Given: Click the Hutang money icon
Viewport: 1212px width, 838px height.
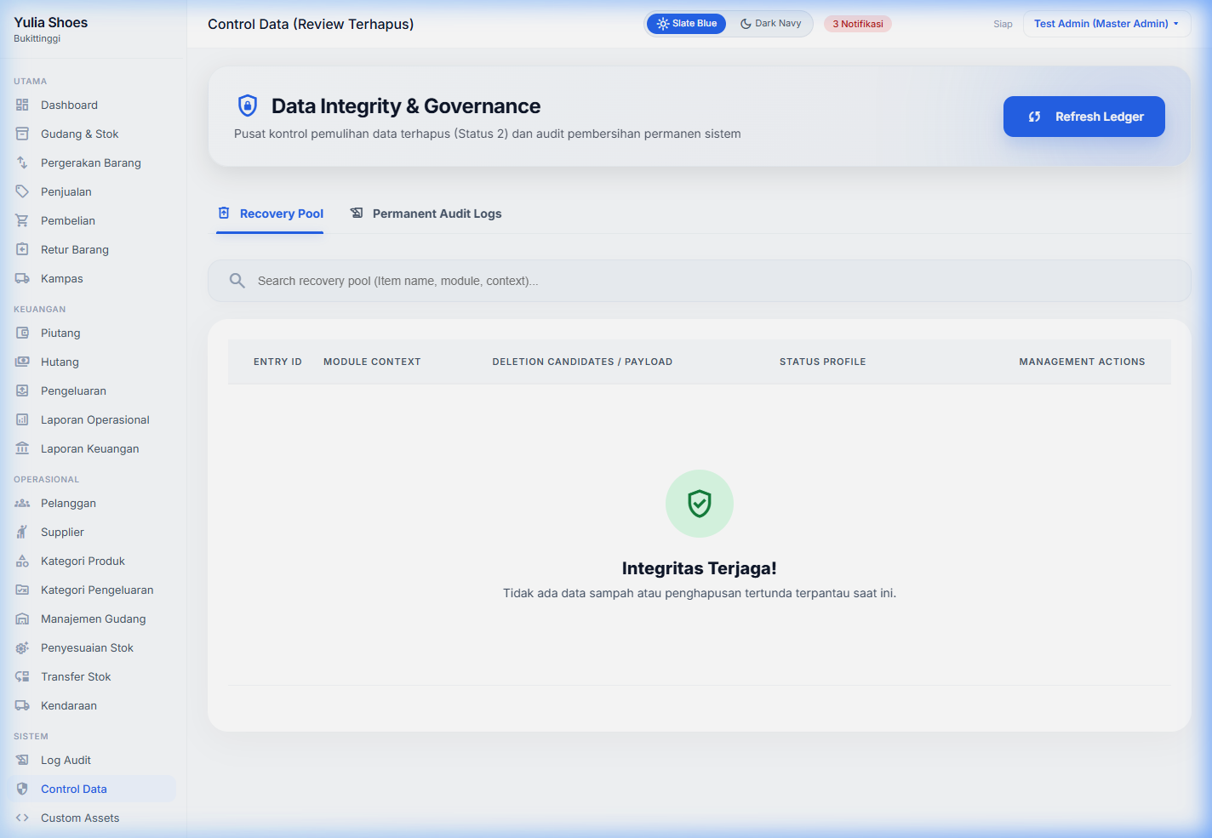Looking at the screenshot, I should 22,362.
